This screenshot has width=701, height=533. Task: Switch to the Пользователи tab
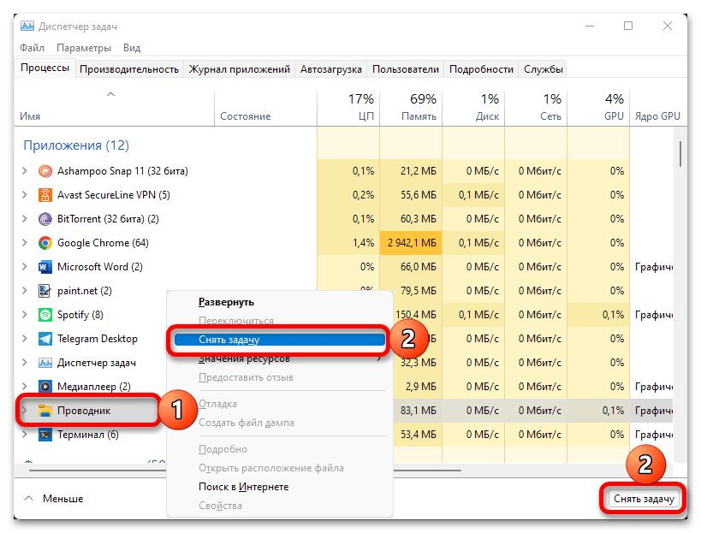click(406, 69)
